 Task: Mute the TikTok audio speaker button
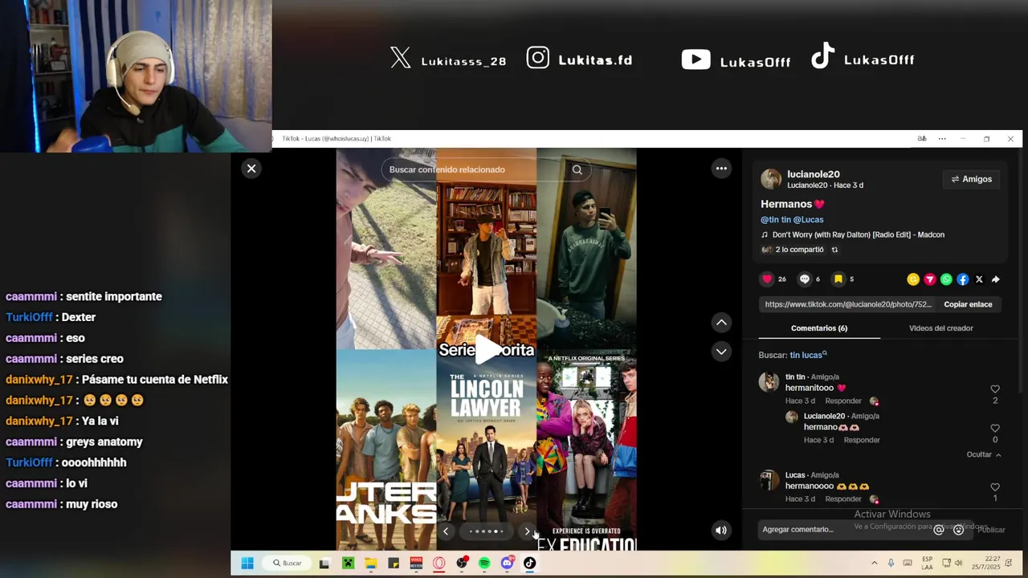[721, 530]
